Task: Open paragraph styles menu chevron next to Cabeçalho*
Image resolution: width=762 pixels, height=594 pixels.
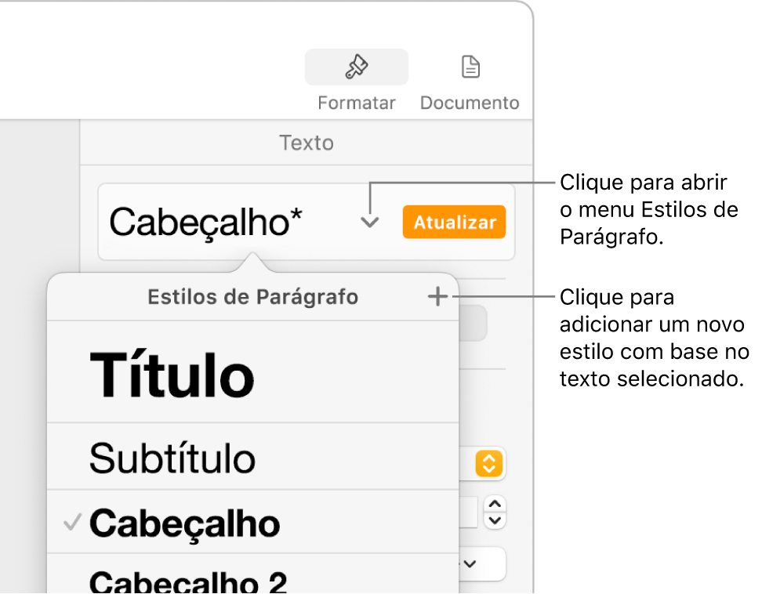Action: 370,223
